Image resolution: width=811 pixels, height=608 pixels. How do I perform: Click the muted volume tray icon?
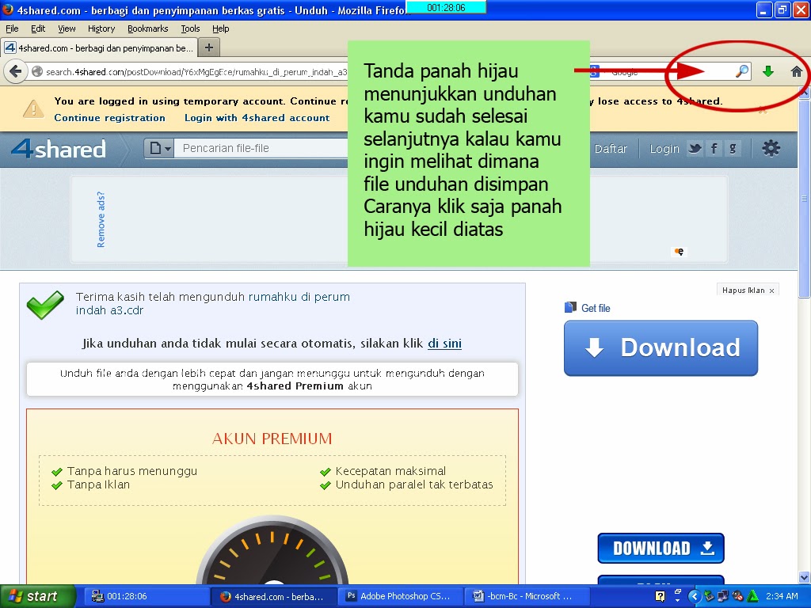[738, 596]
